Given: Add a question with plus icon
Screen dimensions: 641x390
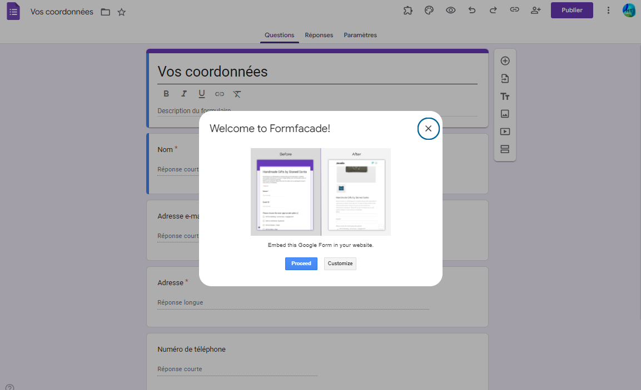Looking at the screenshot, I should coord(505,61).
